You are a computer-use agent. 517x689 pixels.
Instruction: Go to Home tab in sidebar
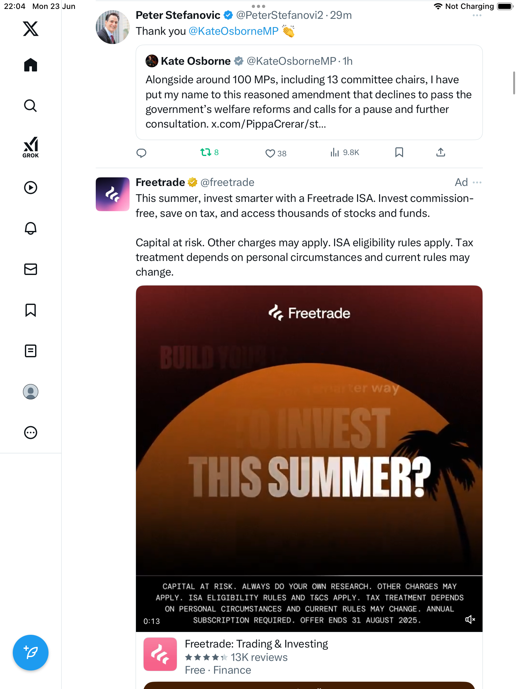coord(31,65)
